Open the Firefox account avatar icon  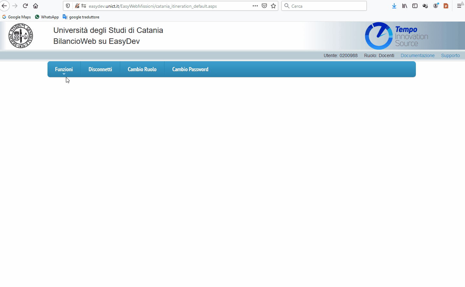[x=436, y=6]
